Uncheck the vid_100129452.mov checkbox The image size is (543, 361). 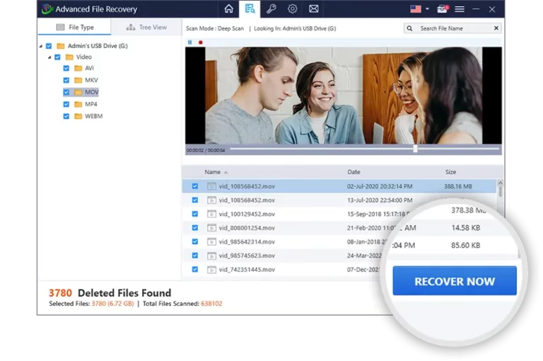[x=195, y=214]
